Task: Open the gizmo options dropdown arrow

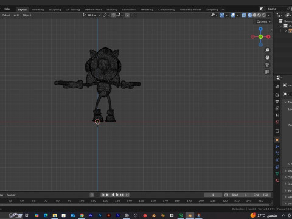Action: point(226,15)
